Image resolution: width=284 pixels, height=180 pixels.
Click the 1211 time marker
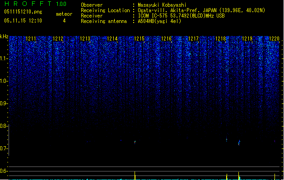31,39
